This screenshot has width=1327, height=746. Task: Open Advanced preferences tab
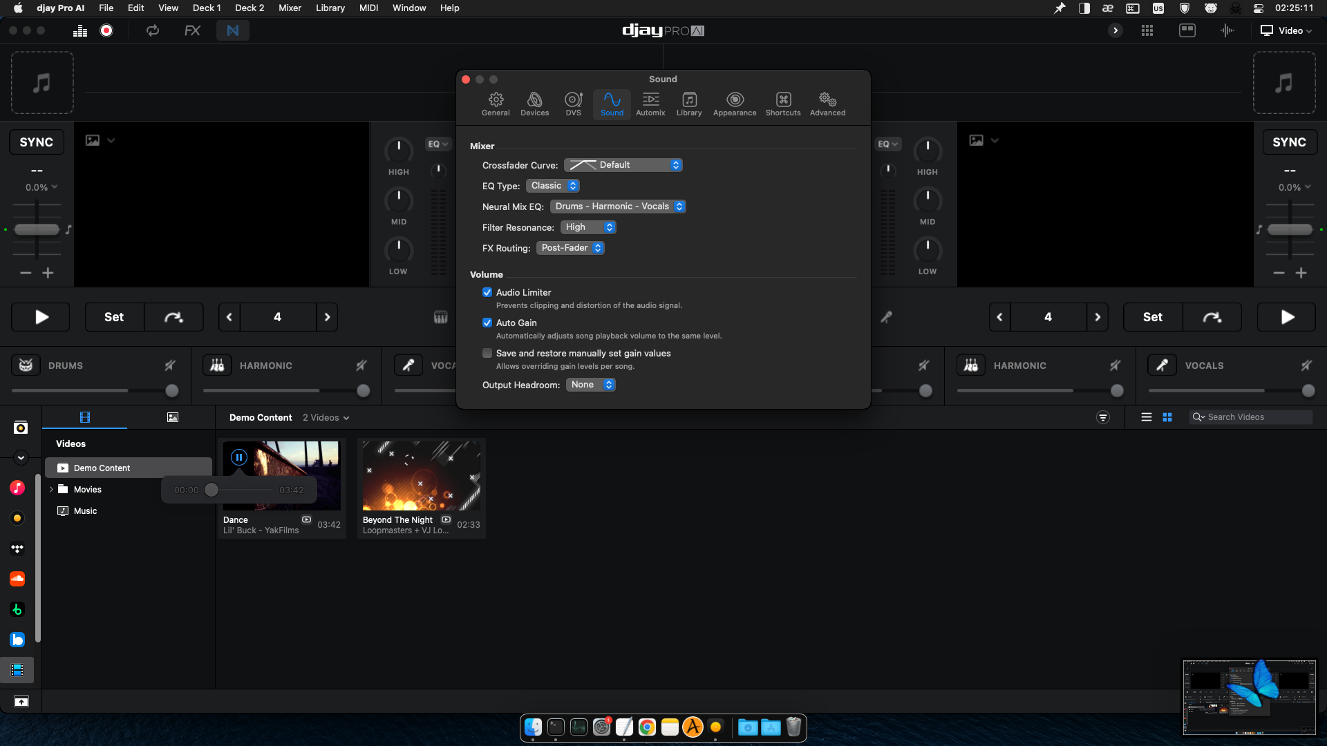pyautogui.click(x=828, y=104)
